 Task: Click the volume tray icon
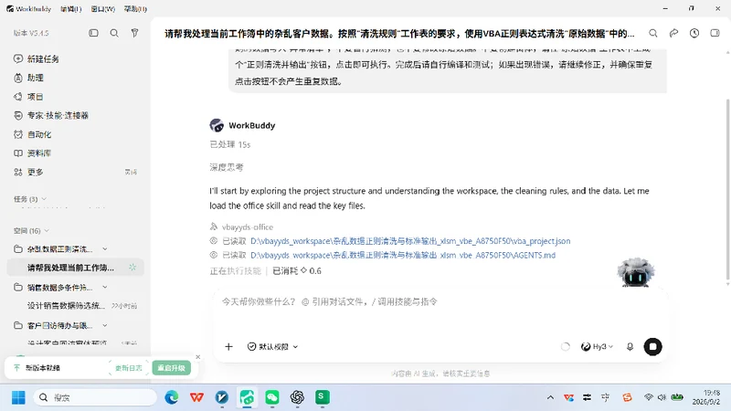(x=662, y=397)
